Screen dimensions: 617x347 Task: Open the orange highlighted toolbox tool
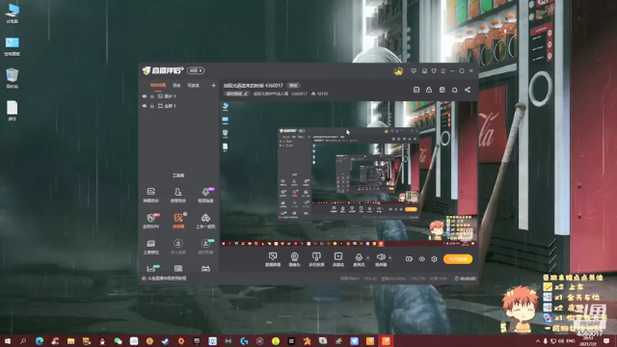tap(177, 221)
